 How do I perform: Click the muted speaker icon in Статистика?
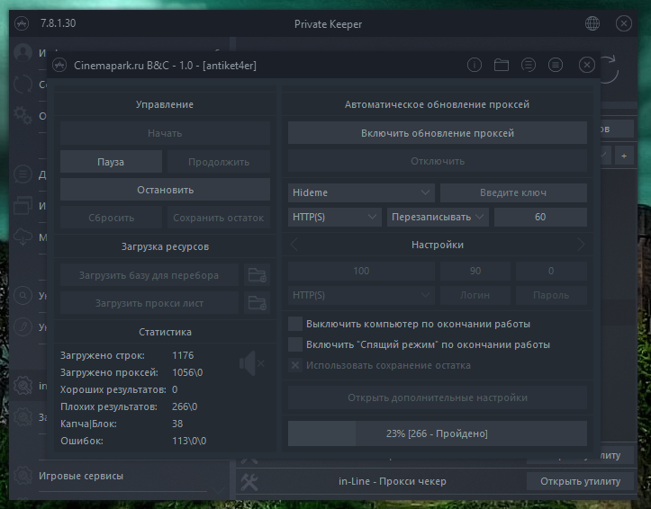251,363
